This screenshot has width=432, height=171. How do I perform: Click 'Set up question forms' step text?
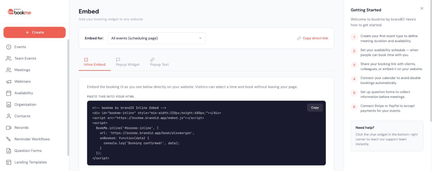pos(385,94)
